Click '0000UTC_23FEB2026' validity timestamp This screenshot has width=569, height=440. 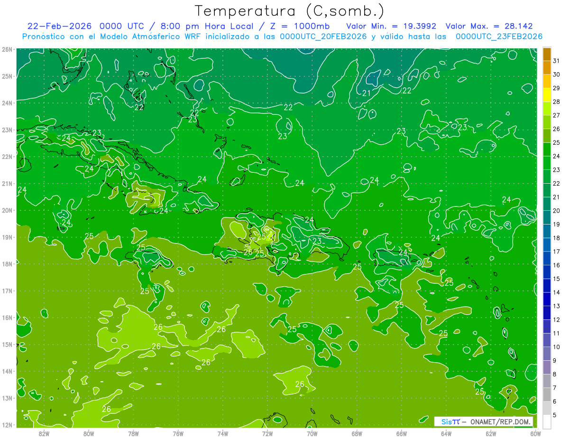pyautogui.click(x=499, y=37)
